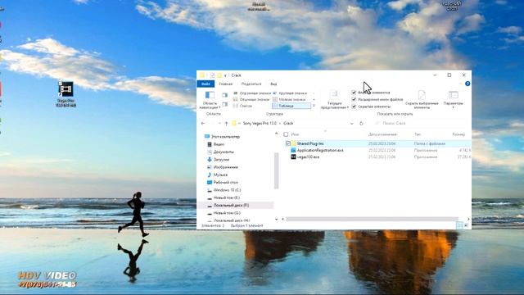This screenshot has height=295, width=524.
Task: Click the horizontal scrollbar right arrow
Action: [468, 219]
